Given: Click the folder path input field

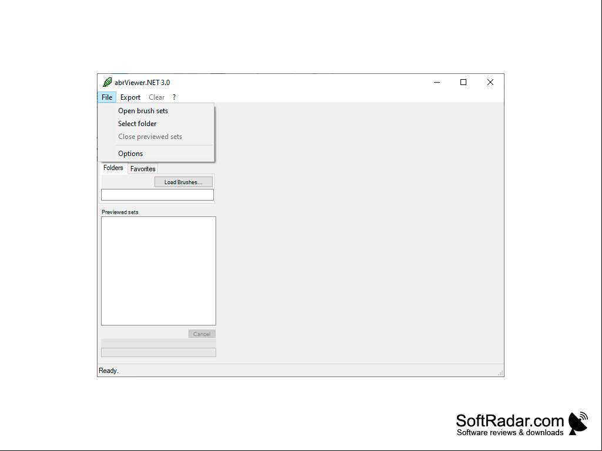Looking at the screenshot, I should pos(157,195).
